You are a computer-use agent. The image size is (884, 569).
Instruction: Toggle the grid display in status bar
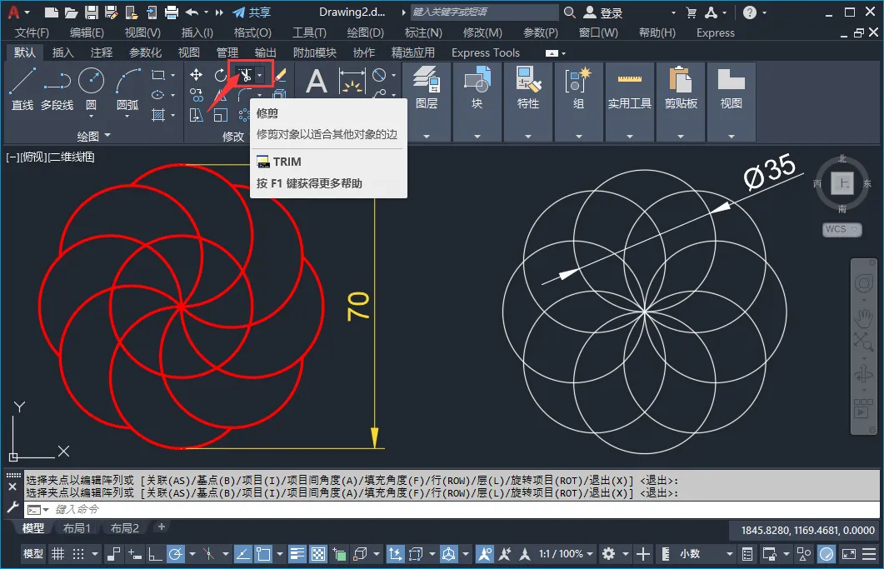tap(58, 554)
